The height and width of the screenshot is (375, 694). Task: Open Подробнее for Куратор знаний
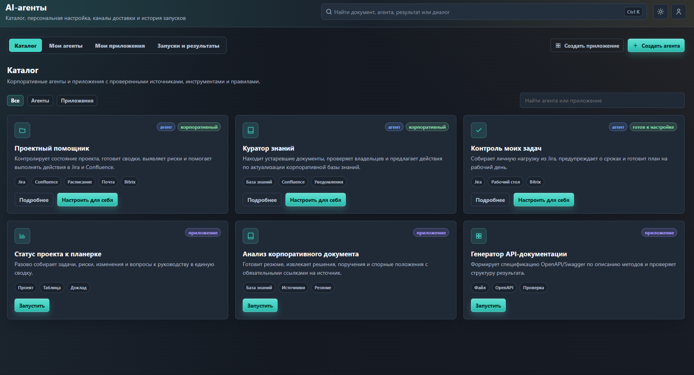click(262, 200)
